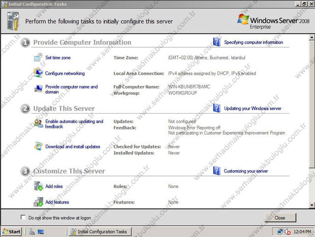The width and height of the screenshot is (315, 237).
Task: Open Provide computer name and domain link
Action: pyautogui.click(x=71, y=89)
